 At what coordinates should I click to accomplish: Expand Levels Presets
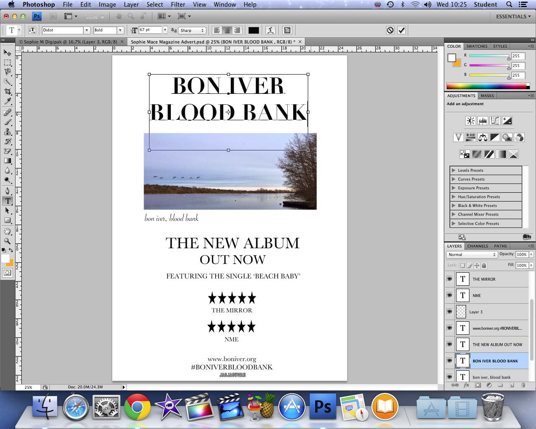454,171
